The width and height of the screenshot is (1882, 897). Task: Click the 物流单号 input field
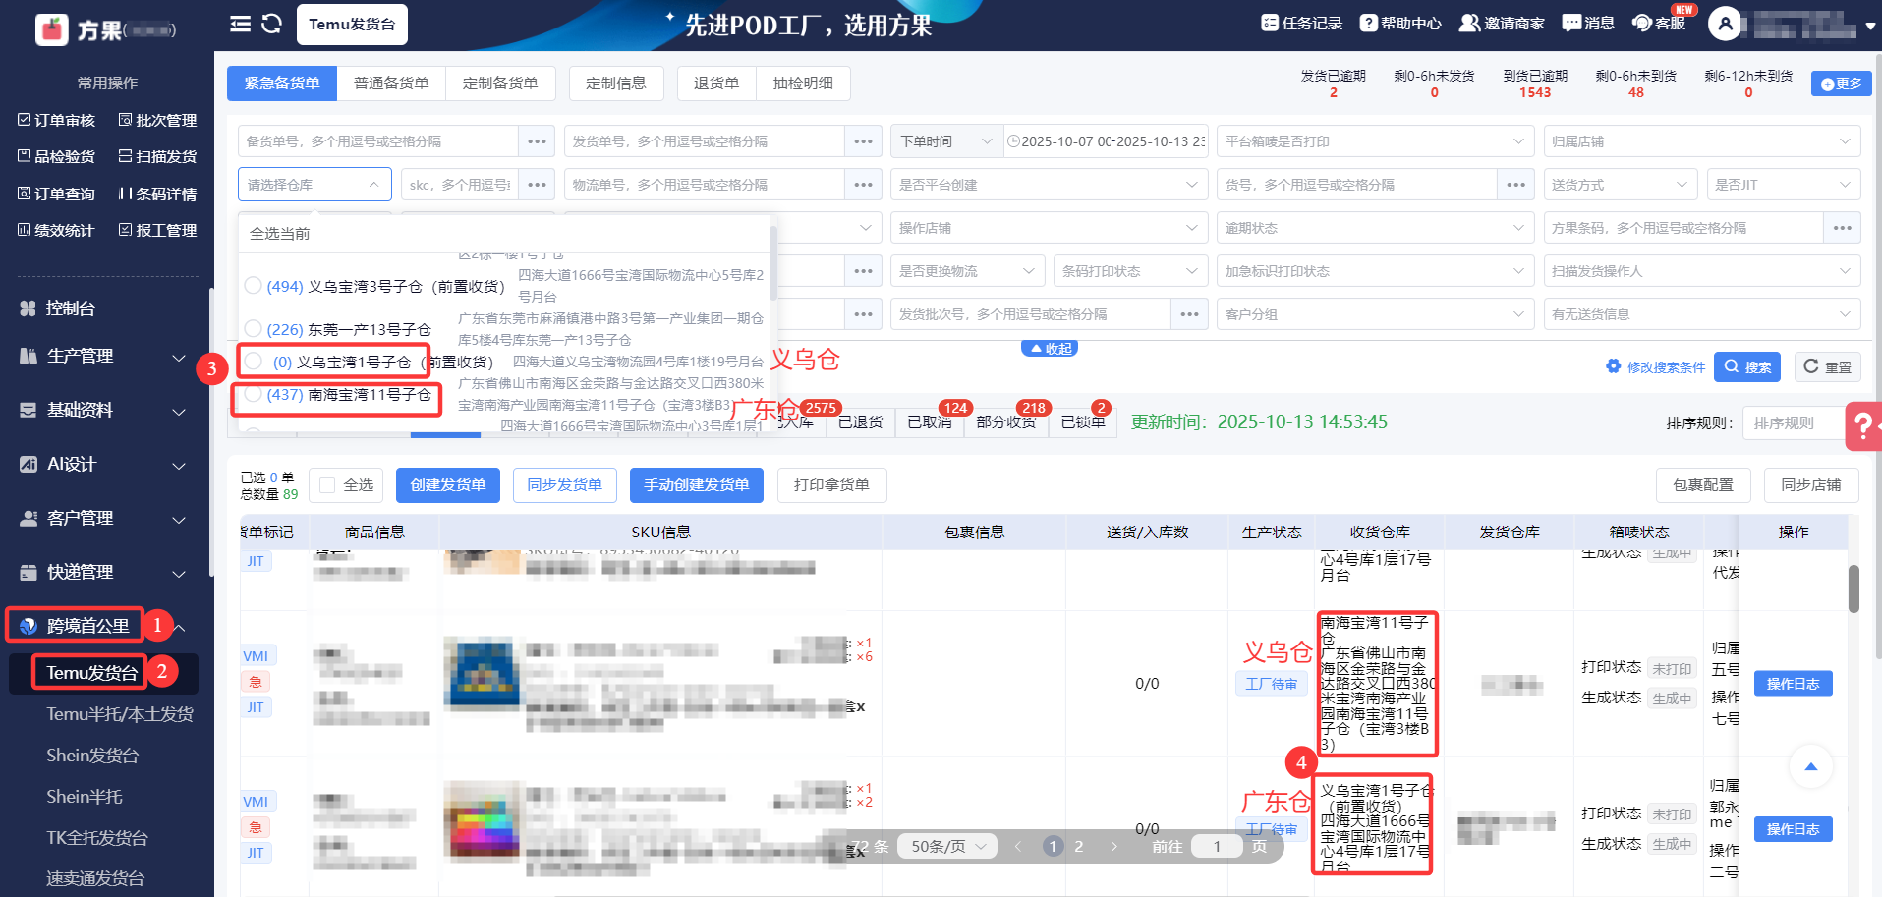pos(705,185)
